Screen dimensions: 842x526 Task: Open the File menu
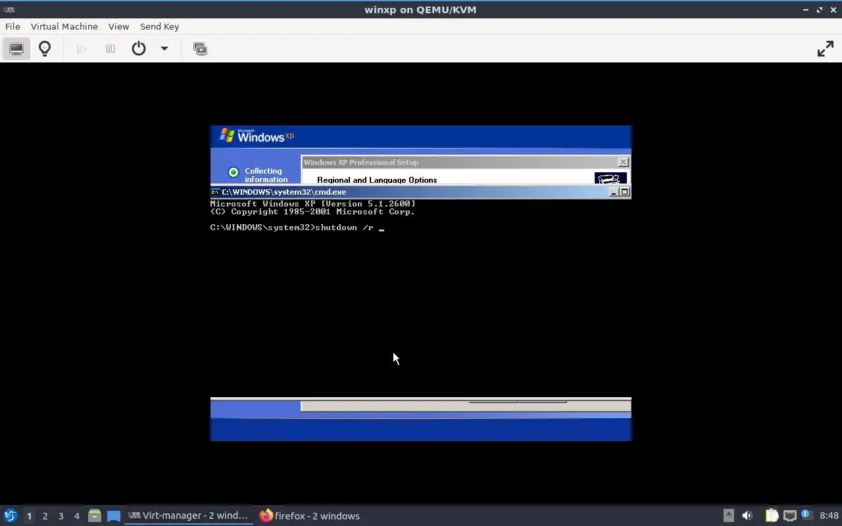(x=12, y=26)
